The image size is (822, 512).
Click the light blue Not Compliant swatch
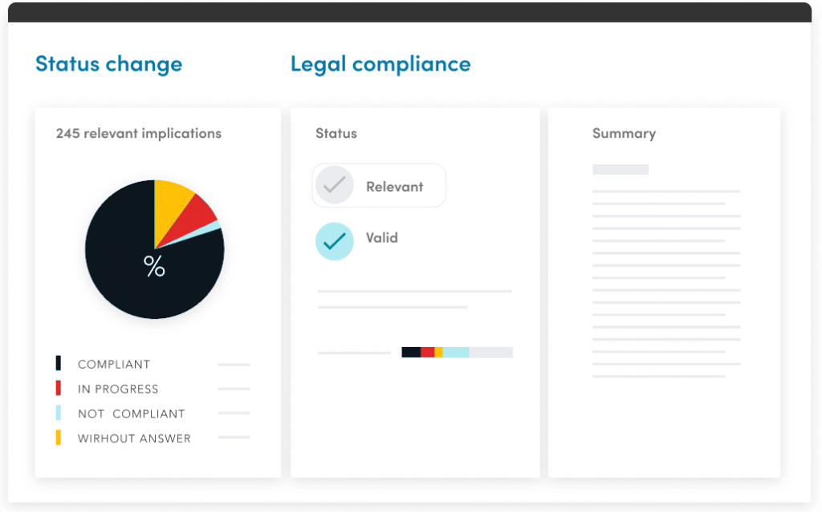click(x=59, y=413)
